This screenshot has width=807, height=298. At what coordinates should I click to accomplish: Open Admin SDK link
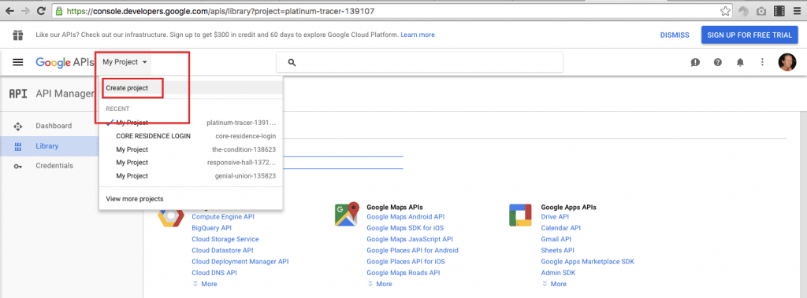(x=558, y=273)
